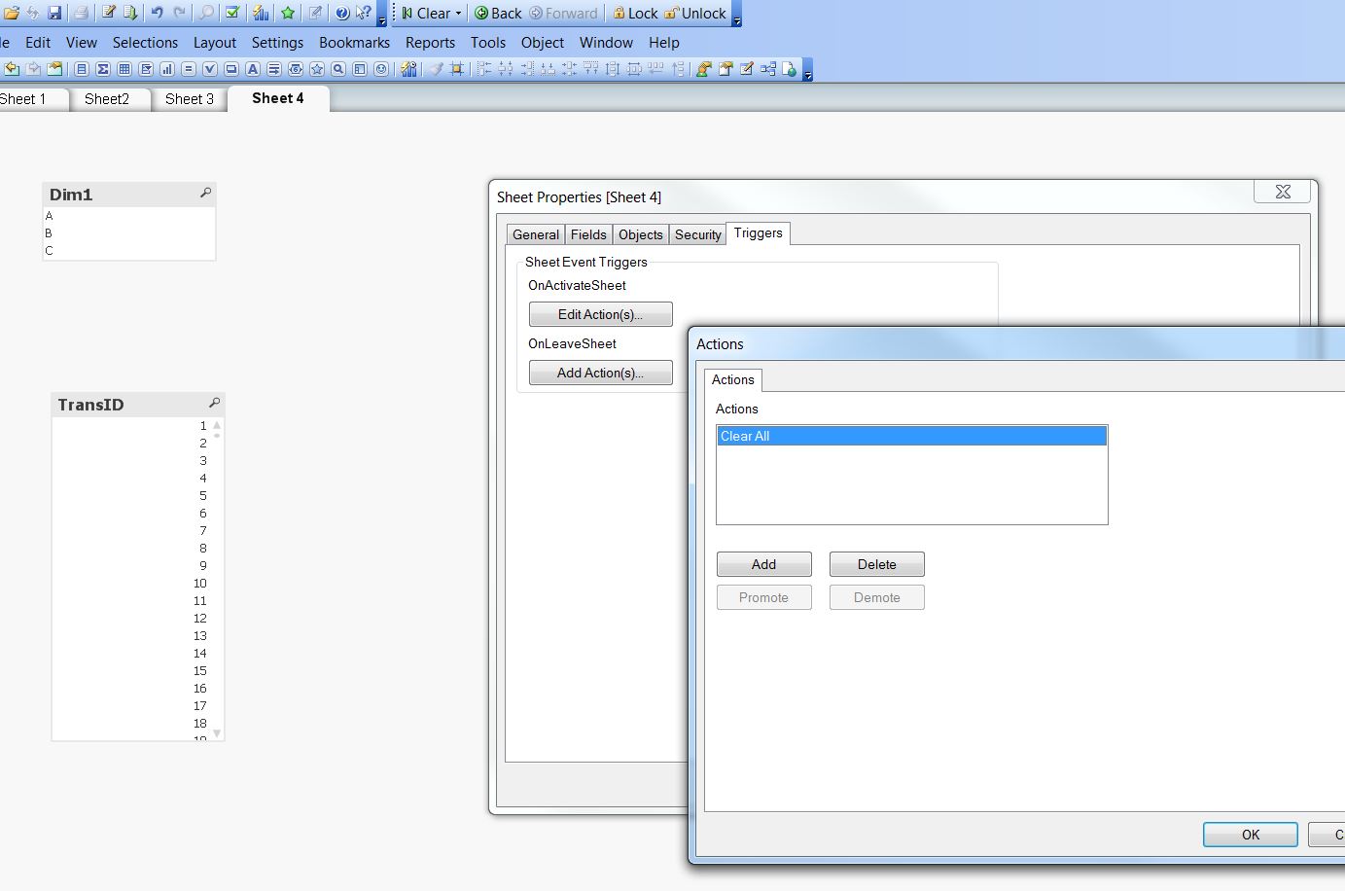Click Add Action(s) for OnLeaveSheet
The height and width of the screenshot is (891, 1345).
(601, 373)
